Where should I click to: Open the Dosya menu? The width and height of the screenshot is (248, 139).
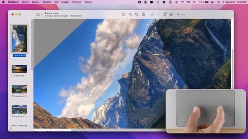[25, 2]
